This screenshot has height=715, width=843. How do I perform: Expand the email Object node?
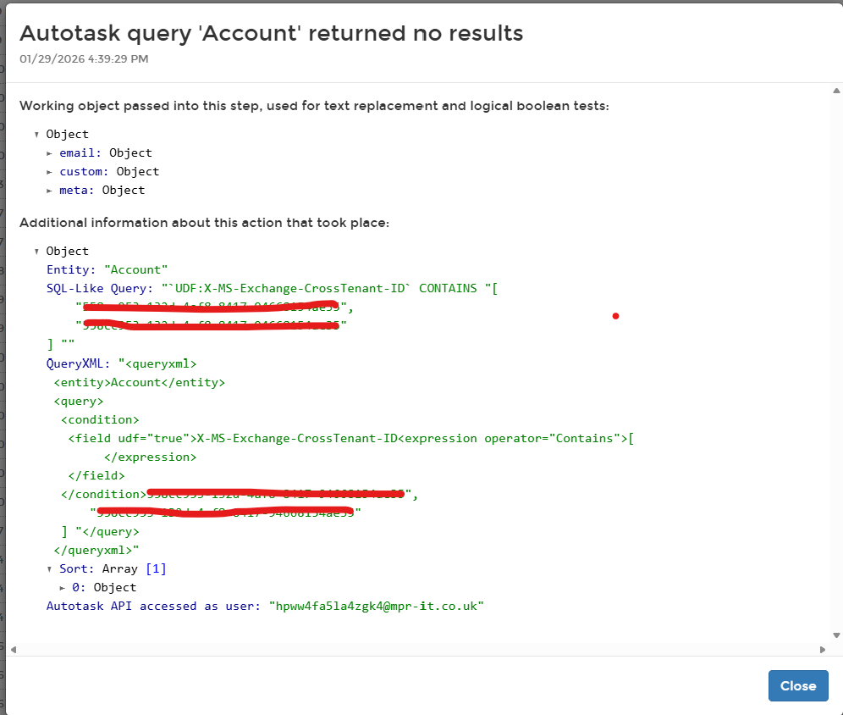(50, 153)
